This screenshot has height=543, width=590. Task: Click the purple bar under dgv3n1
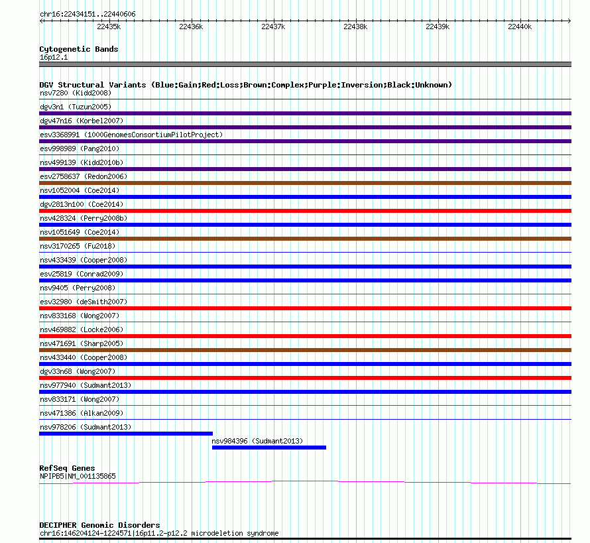pyautogui.click(x=305, y=113)
